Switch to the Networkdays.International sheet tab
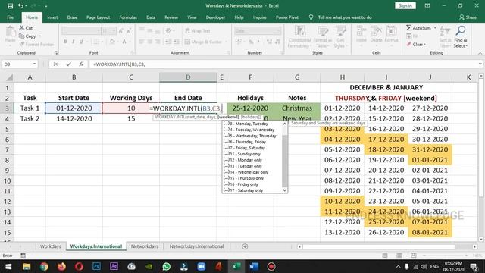This screenshot has height=273, width=485. 196,246
